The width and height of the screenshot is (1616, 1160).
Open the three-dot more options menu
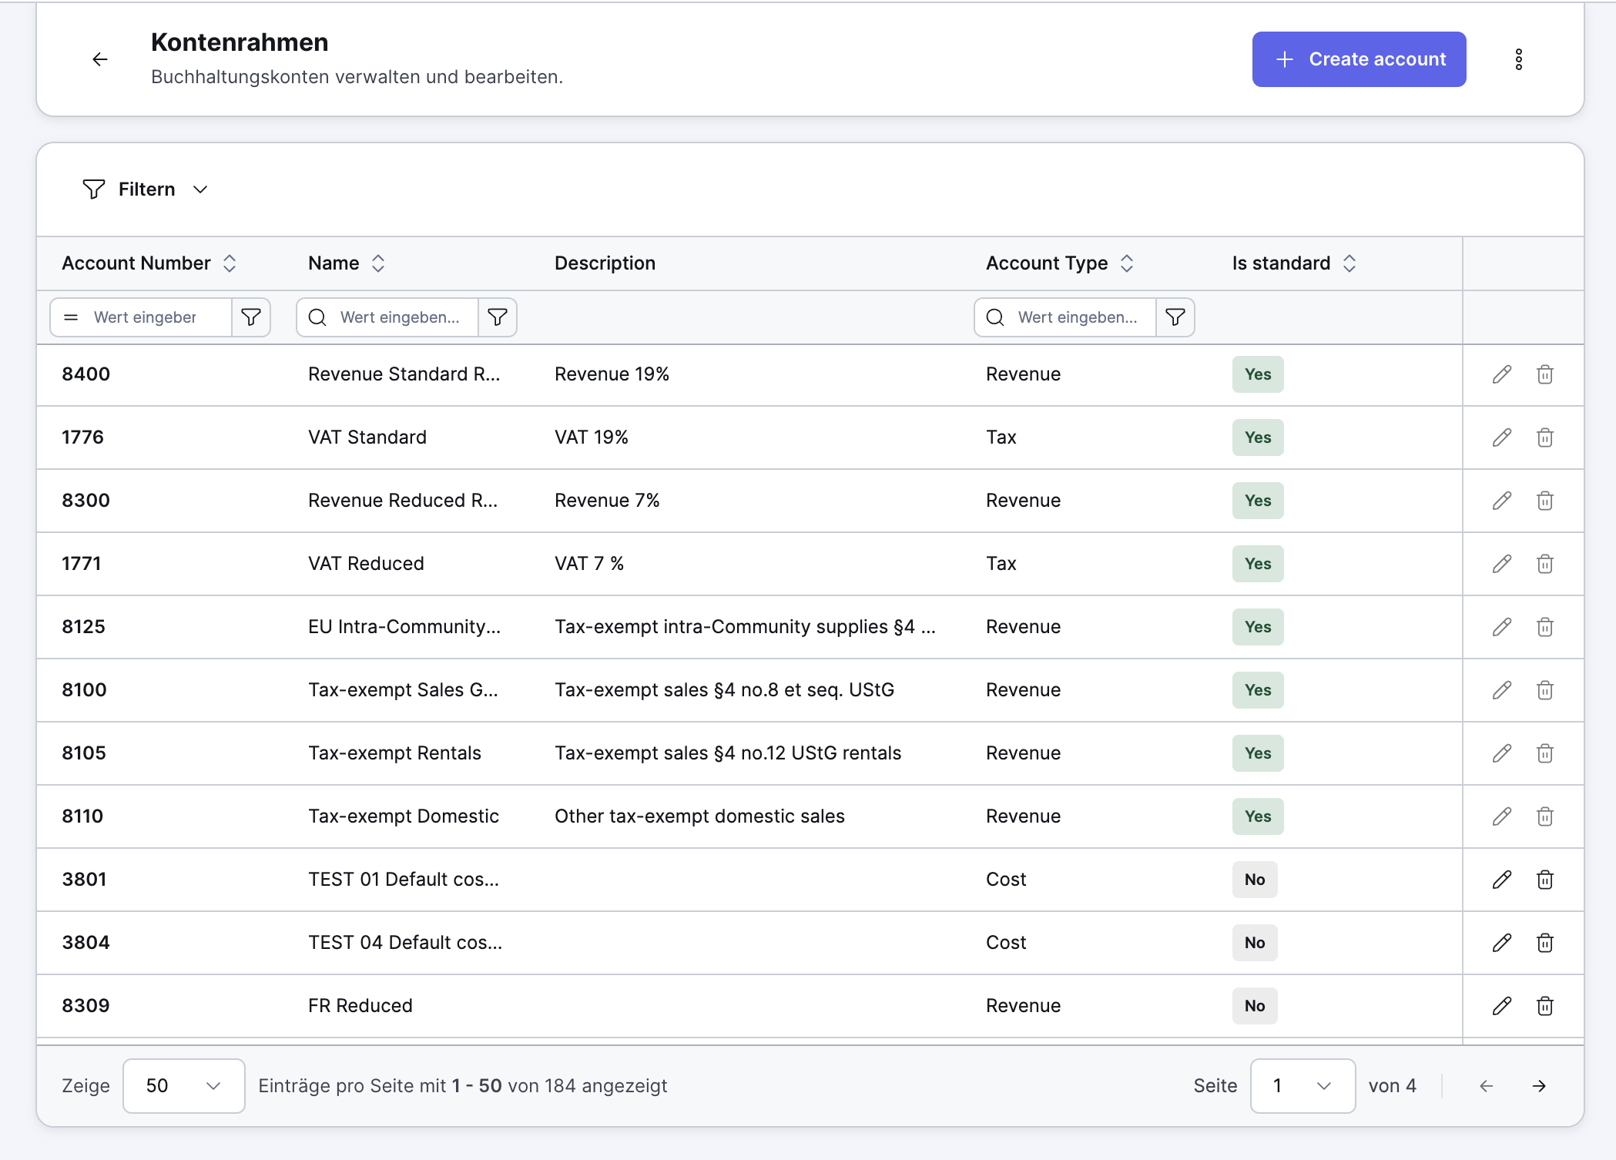pos(1518,59)
